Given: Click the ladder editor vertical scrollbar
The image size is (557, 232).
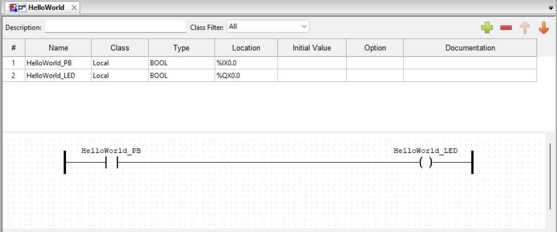Looking at the screenshot, I should (551, 176).
